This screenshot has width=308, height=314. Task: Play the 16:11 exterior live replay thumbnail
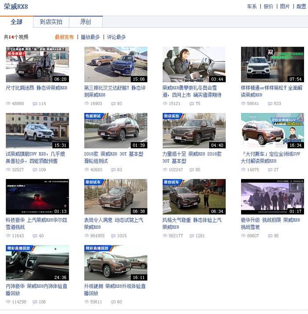pos(116,263)
